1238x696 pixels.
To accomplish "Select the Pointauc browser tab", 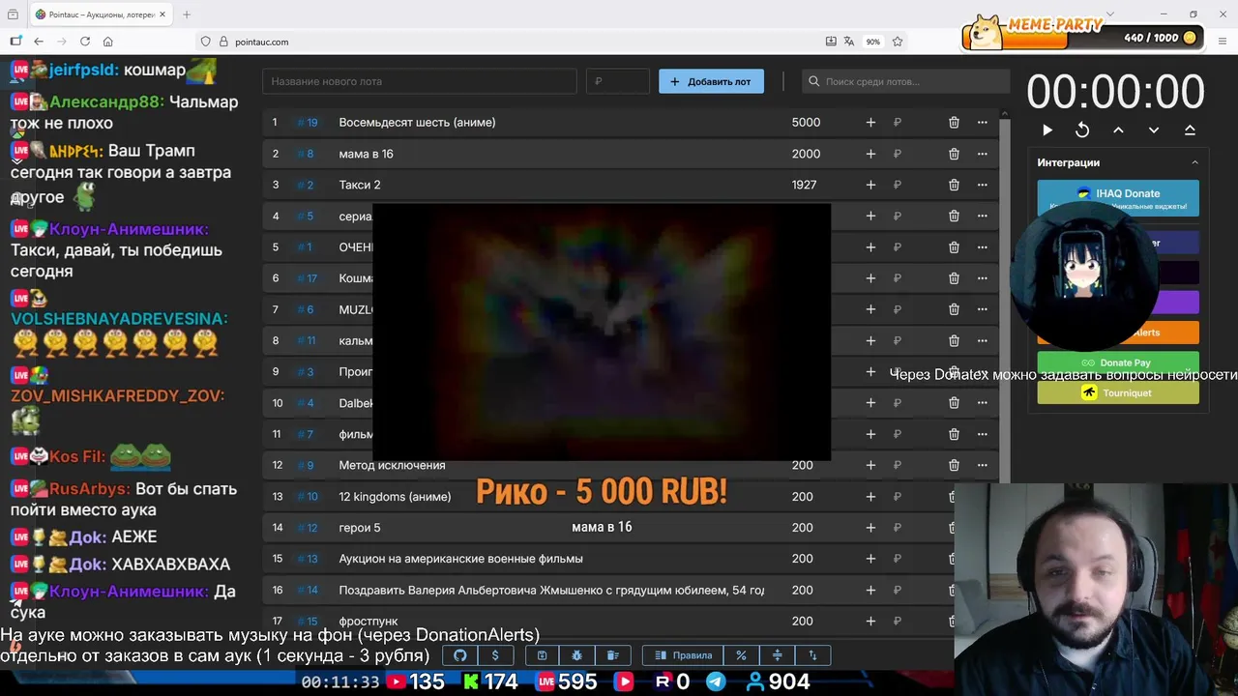I will (x=102, y=14).
